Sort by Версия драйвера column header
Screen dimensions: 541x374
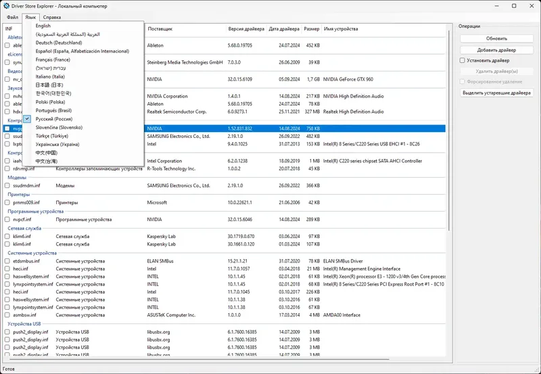coord(246,29)
